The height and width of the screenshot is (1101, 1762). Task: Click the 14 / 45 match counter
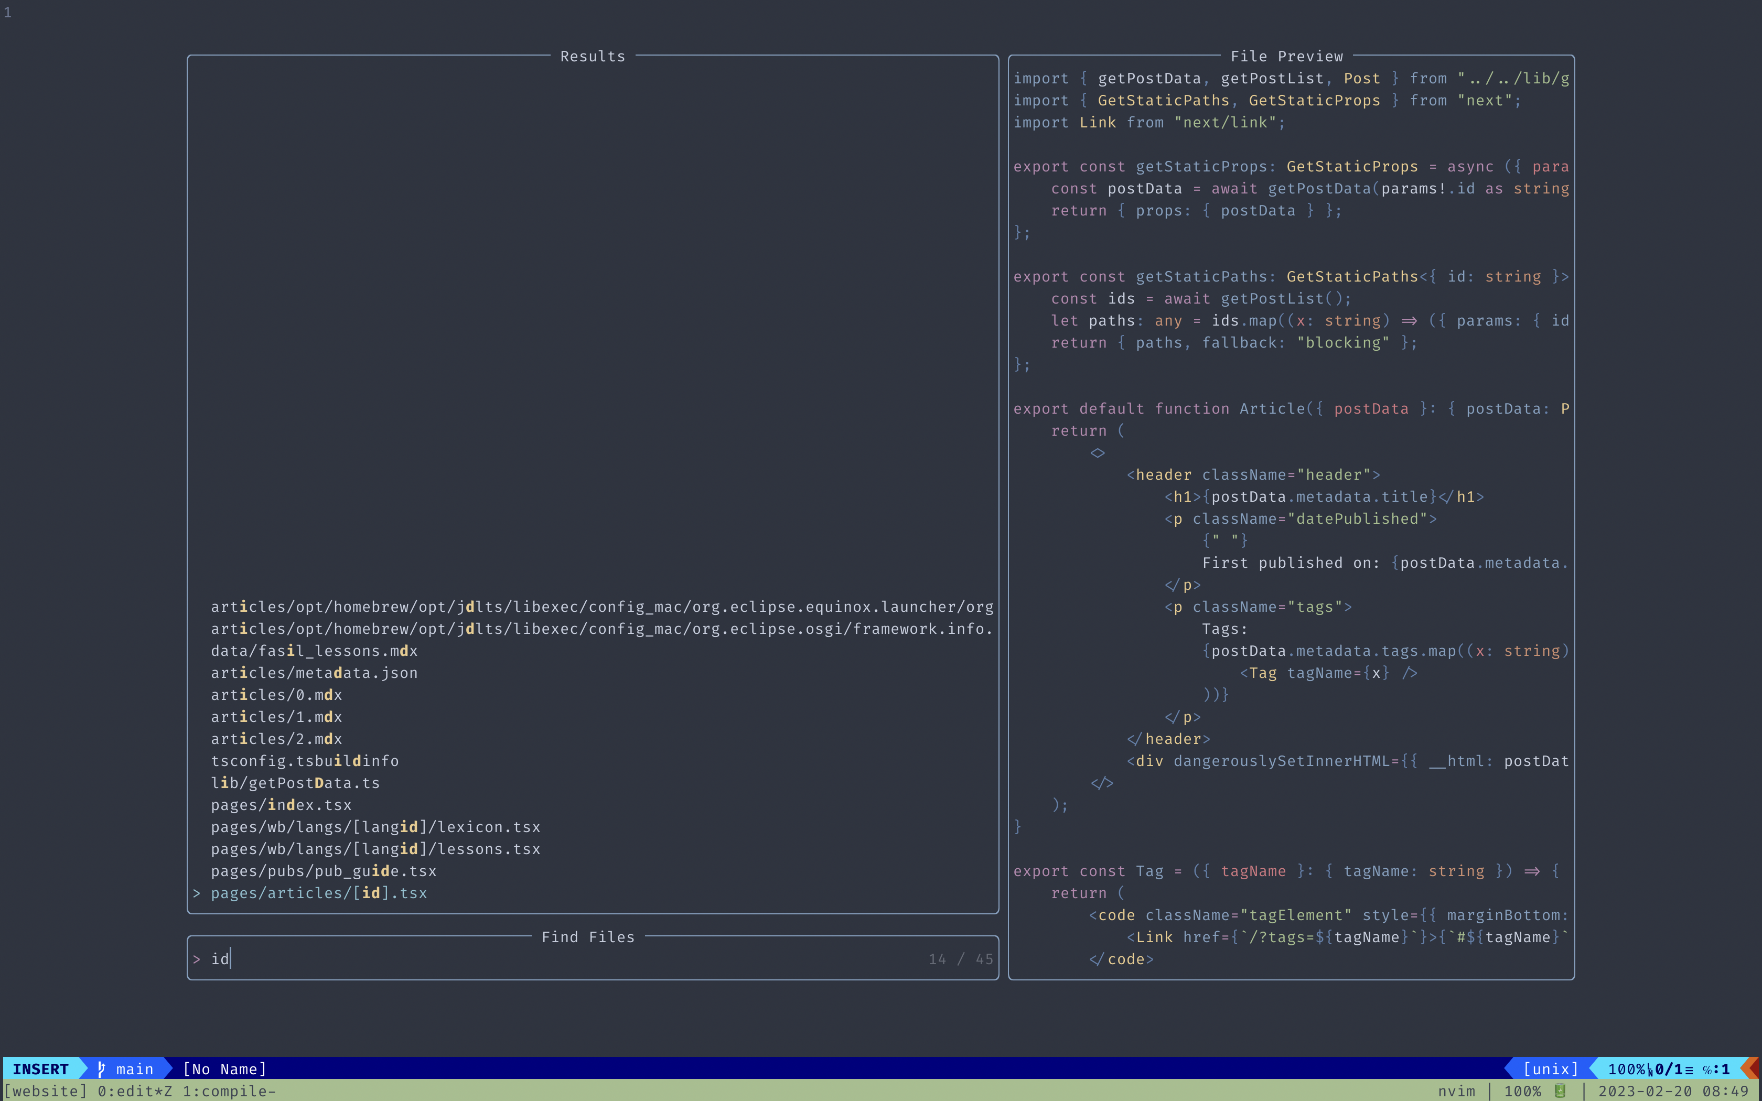pos(960,959)
